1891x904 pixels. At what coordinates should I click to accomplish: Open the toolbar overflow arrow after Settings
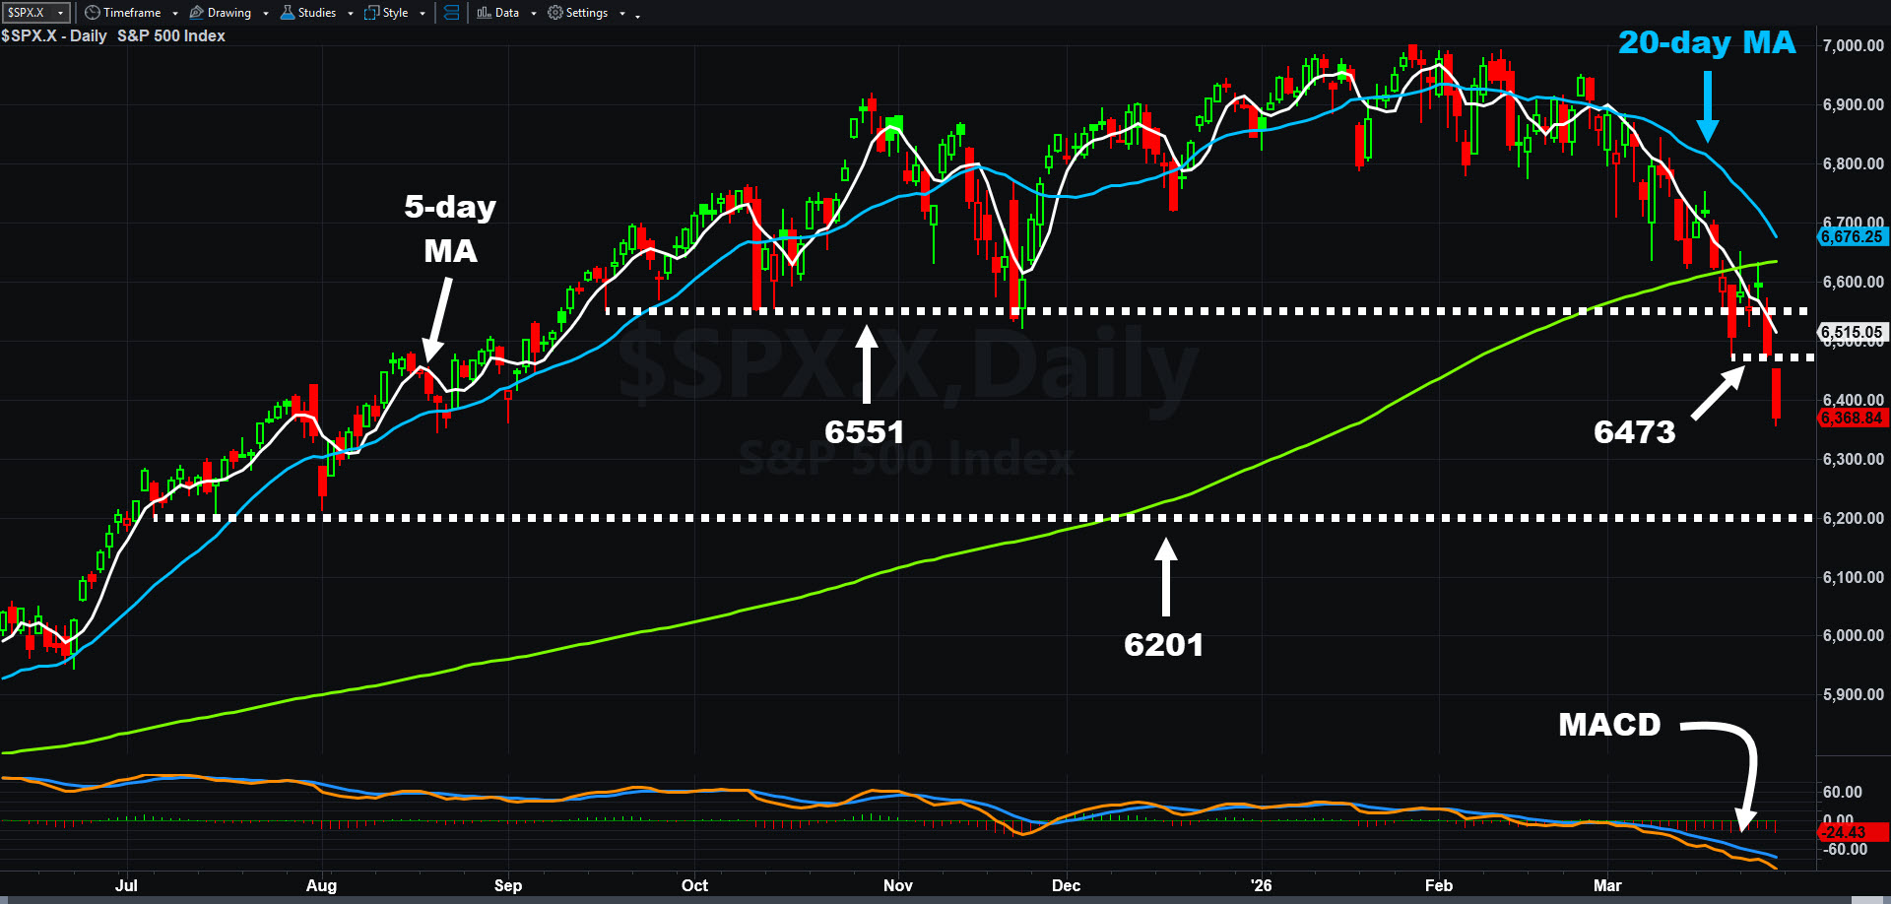(x=637, y=15)
